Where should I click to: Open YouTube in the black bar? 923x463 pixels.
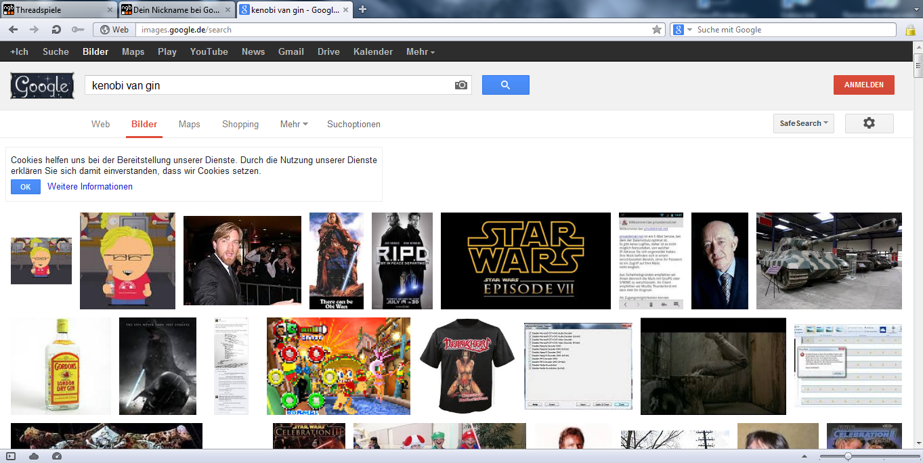click(x=209, y=51)
